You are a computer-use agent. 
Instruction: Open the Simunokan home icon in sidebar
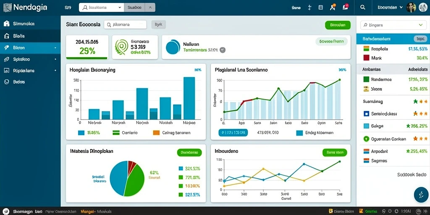(7, 24)
